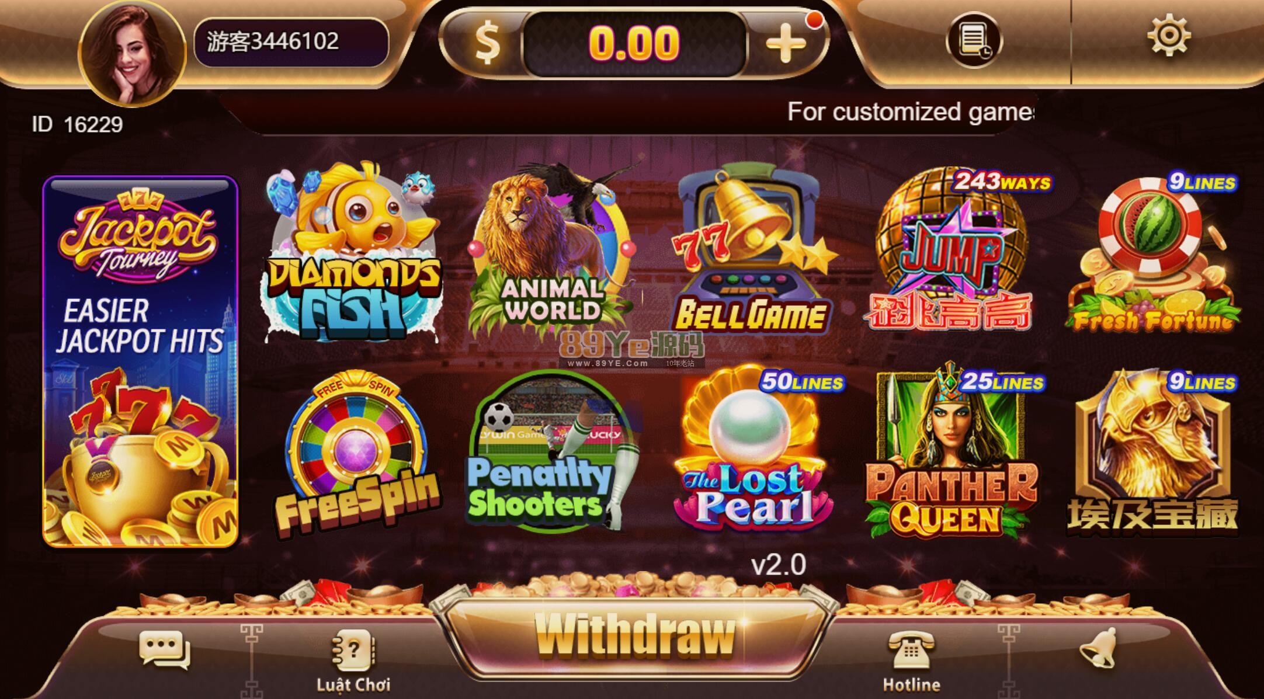This screenshot has height=699, width=1264.
Task: Open the FreeSpin wheel game
Action: click(356, 454)
